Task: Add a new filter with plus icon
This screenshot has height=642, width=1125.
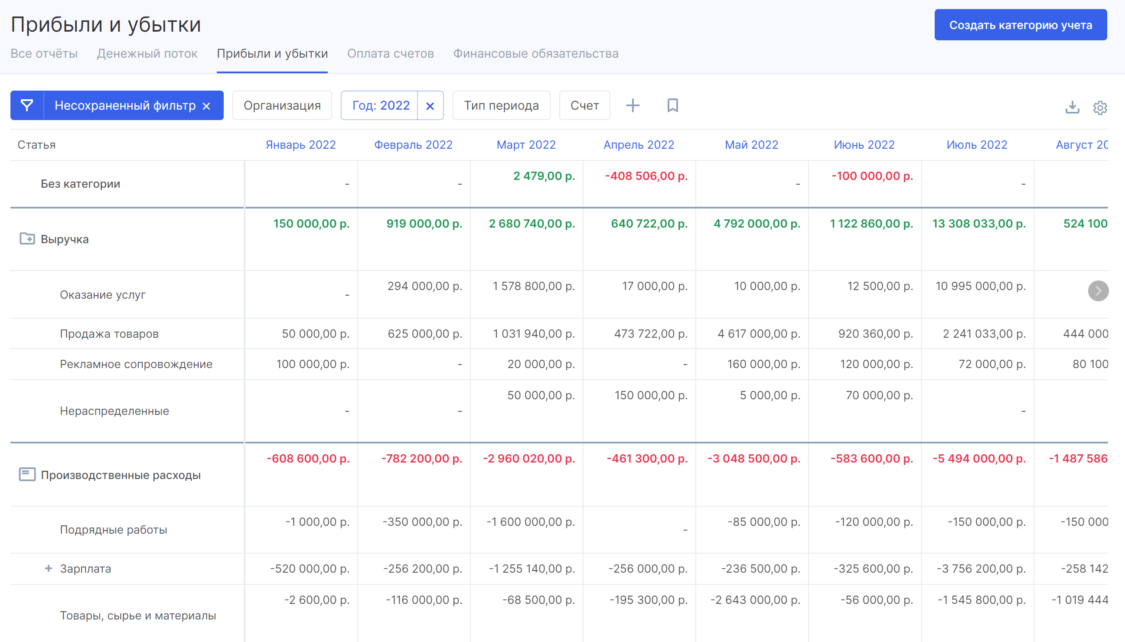Action: tap(633, 105)
